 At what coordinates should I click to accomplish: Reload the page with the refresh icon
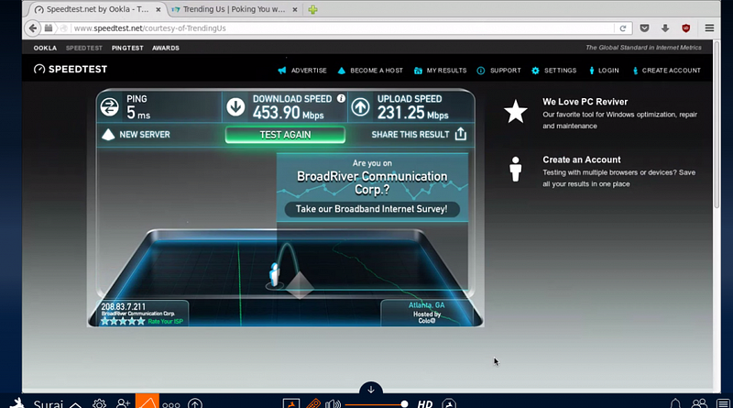click(x=623, y=28)
